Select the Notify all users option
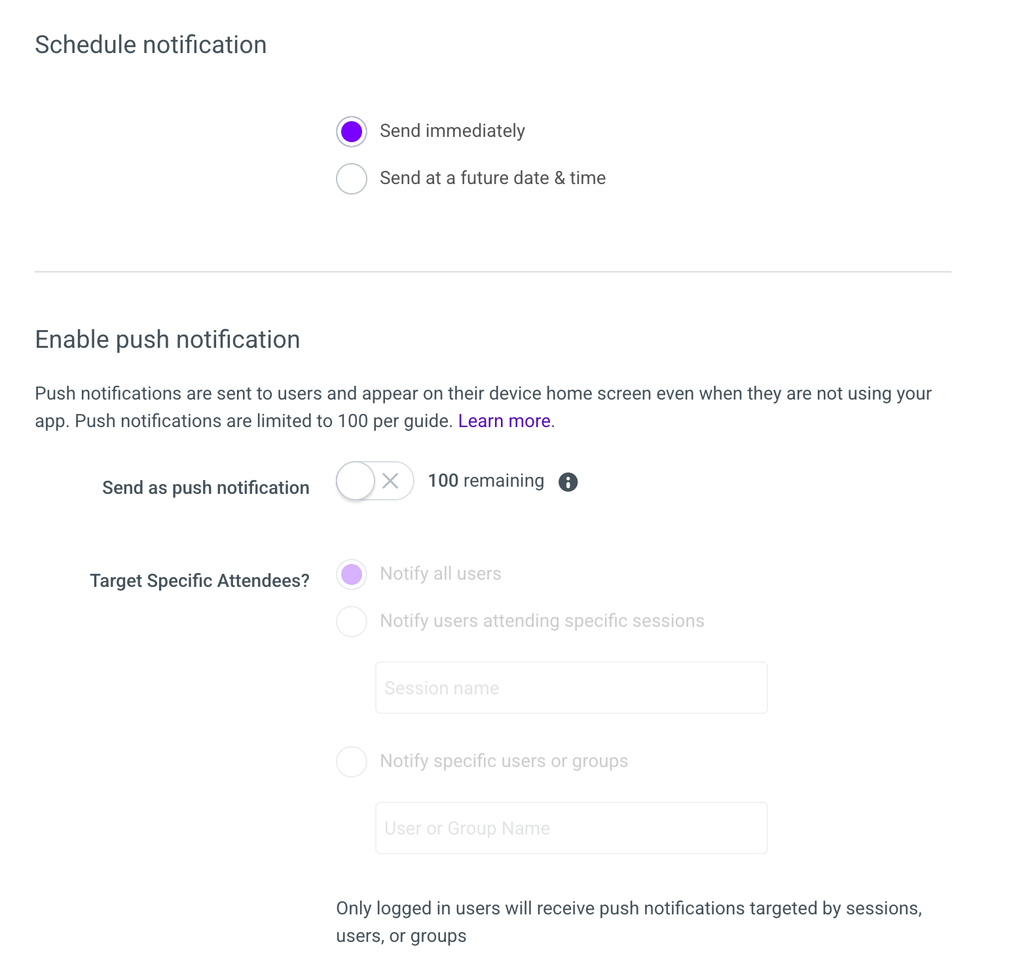Screen dimensions: 1011x955 (x=352, y=574)
